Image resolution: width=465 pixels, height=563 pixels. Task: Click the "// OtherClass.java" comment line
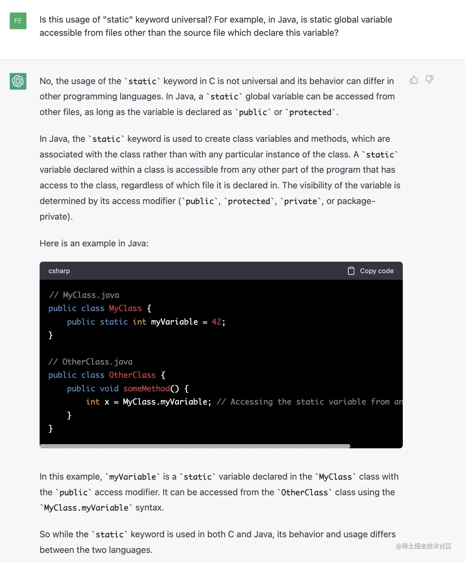point(91,362)
